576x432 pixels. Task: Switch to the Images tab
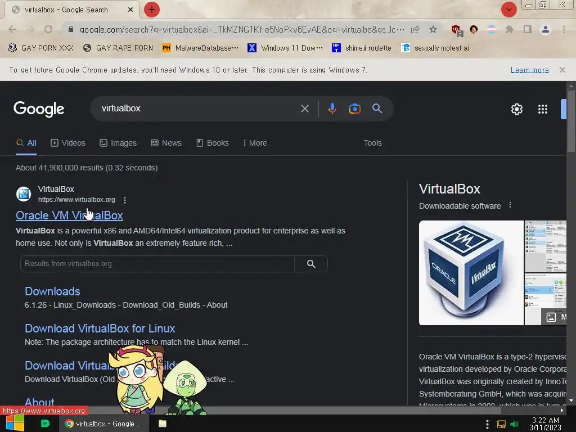(x=118, y=143)
